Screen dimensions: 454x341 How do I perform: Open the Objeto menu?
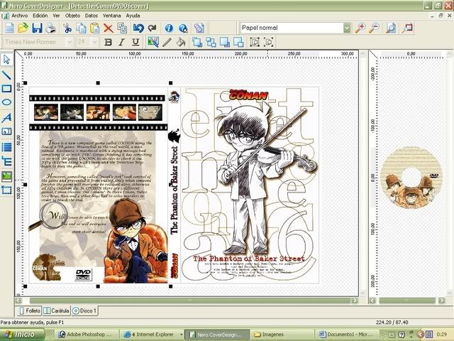click(x=72, y=14)
